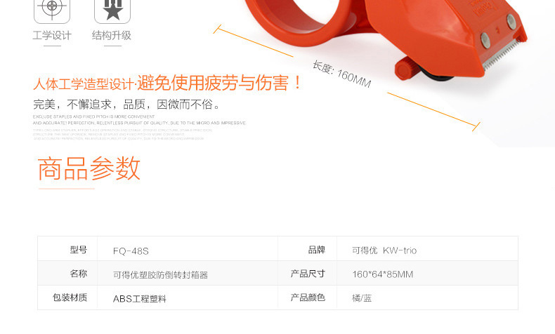Viewport: 555px width, 334px height.
Task: Click the FQ-48S model value cell
Action: pos(131,251)
